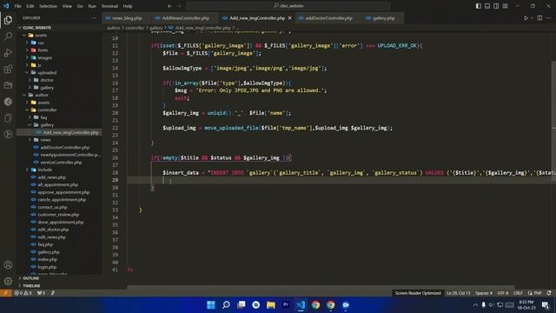
Task: Open edit_doctor.php in the file tree
Action: (x=53, y=230)
